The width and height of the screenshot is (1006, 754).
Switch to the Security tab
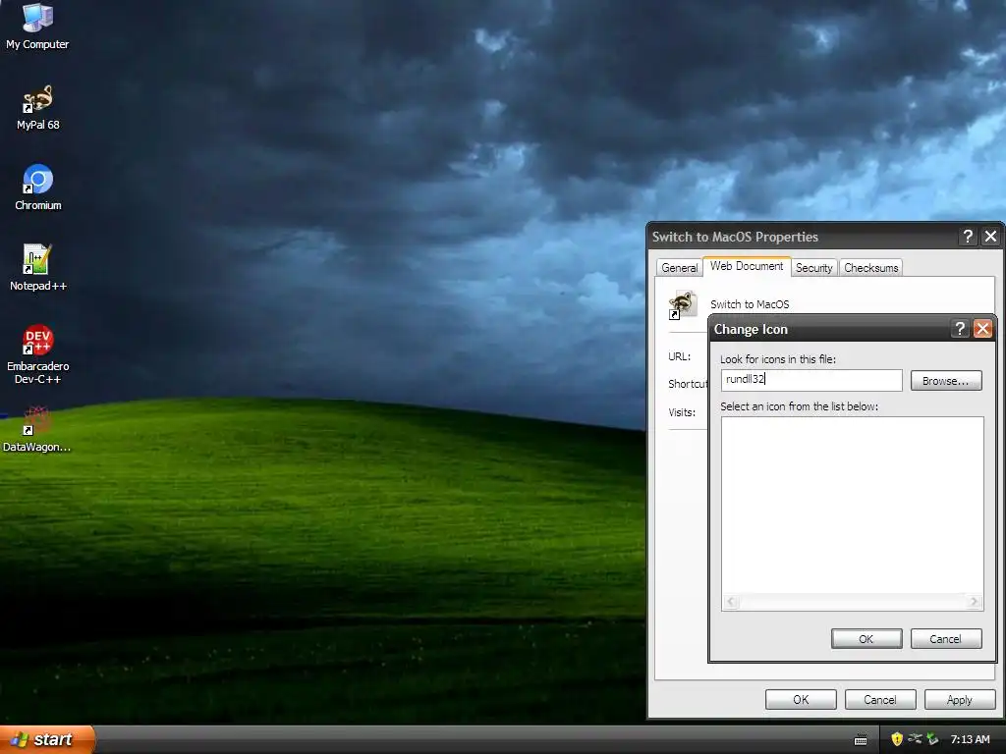813,268
